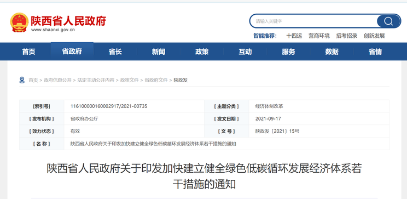Click the 招考招录 recommended link
Viewport: 407px width, 199px height.
click(346, 36)
